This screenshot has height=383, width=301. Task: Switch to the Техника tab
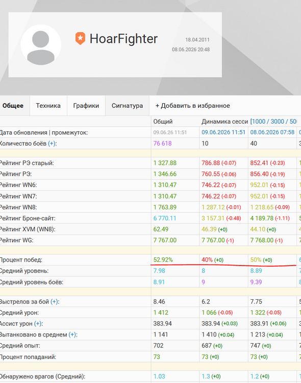(x=48, y=106)
